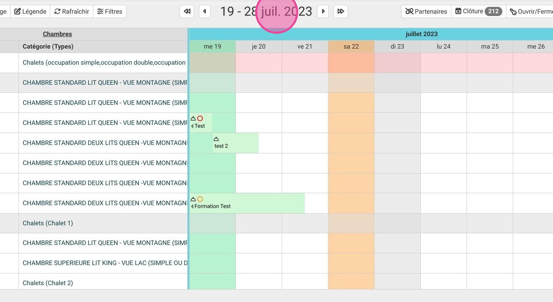The width and height of the screenshot is (553, 302).
Task: Sort by the Chambres column header
Action: tap(57, 34)
